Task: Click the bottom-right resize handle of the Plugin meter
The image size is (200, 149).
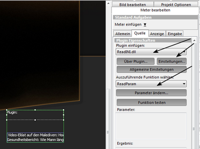Action: click(64, 120)
